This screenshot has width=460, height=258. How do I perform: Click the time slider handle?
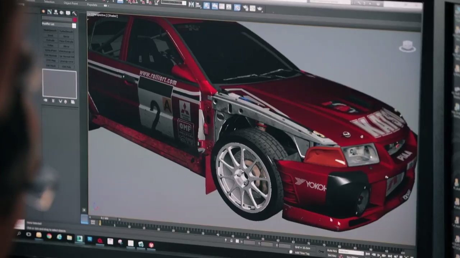(104, 218)
